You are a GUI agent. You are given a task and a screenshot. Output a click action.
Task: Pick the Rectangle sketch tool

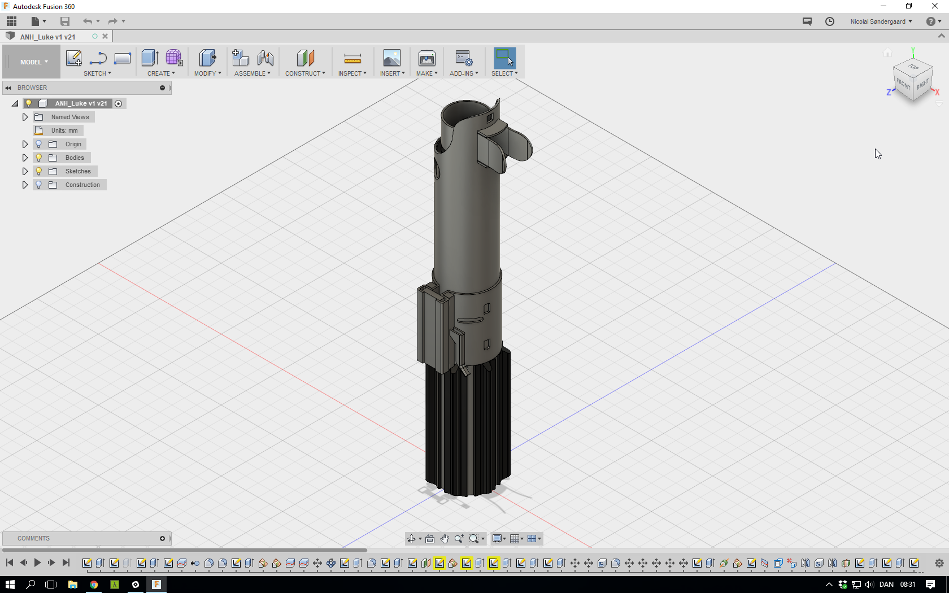pos(123,58)
